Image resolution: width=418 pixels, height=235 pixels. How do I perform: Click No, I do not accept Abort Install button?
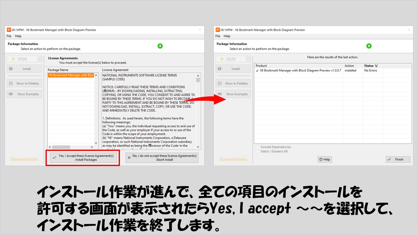(x=162, y=158)
